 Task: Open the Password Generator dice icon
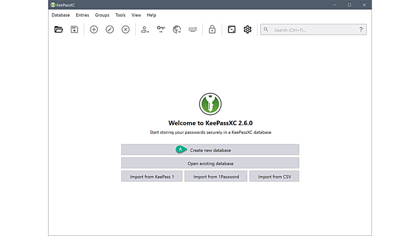coord(232,30)
